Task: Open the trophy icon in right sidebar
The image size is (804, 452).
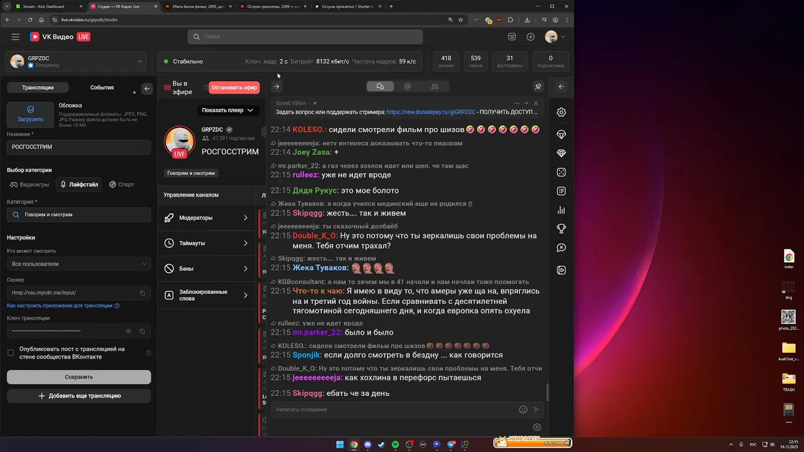Action: tap(562, 229)
